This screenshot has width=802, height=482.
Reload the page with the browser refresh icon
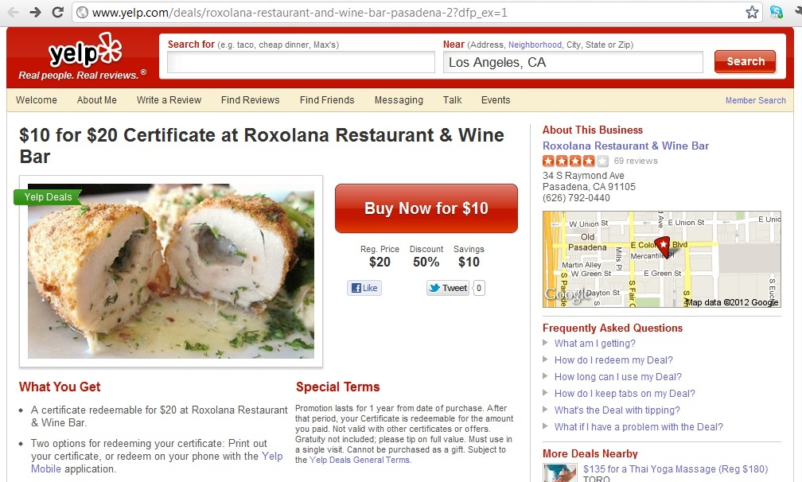(58, 12)
